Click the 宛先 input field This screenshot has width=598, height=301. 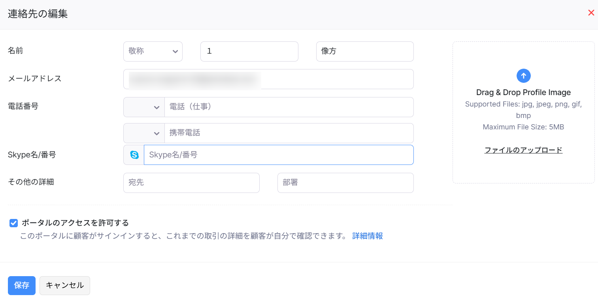(x=191, y=183)
